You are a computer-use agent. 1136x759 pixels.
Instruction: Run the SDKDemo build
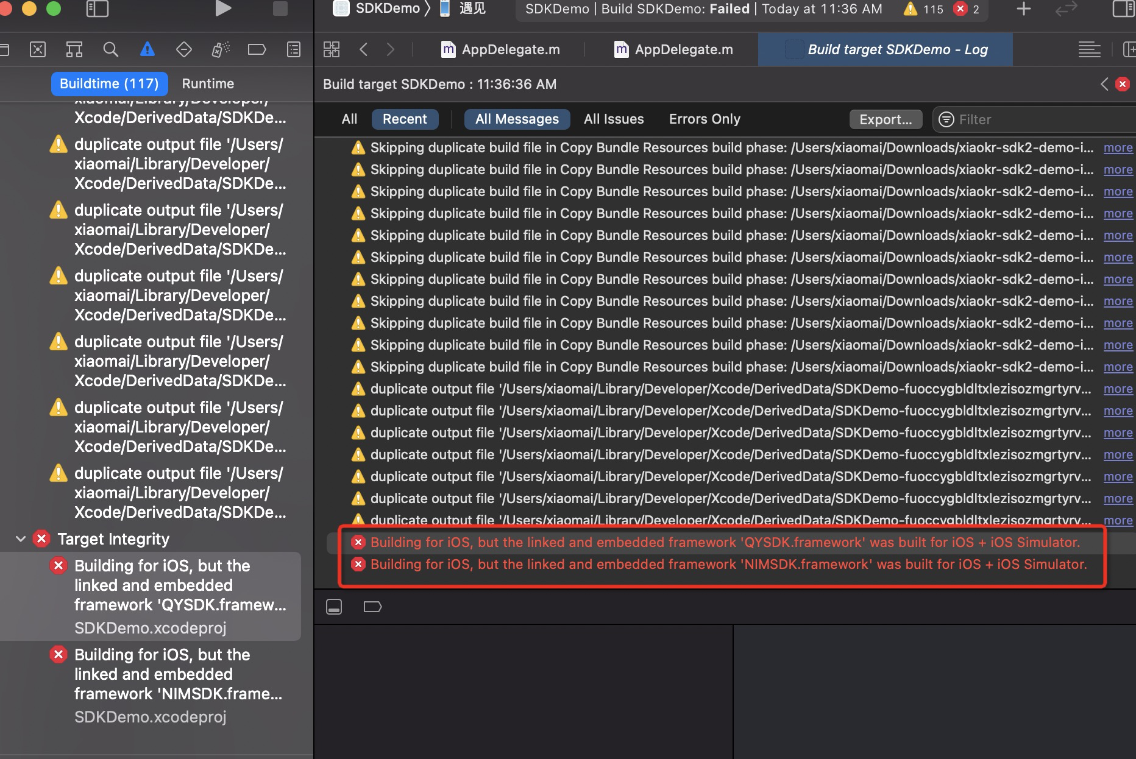click(x=223, y=9)
